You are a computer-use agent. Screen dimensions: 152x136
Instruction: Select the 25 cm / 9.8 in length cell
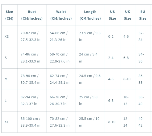[x=90, y=100]
